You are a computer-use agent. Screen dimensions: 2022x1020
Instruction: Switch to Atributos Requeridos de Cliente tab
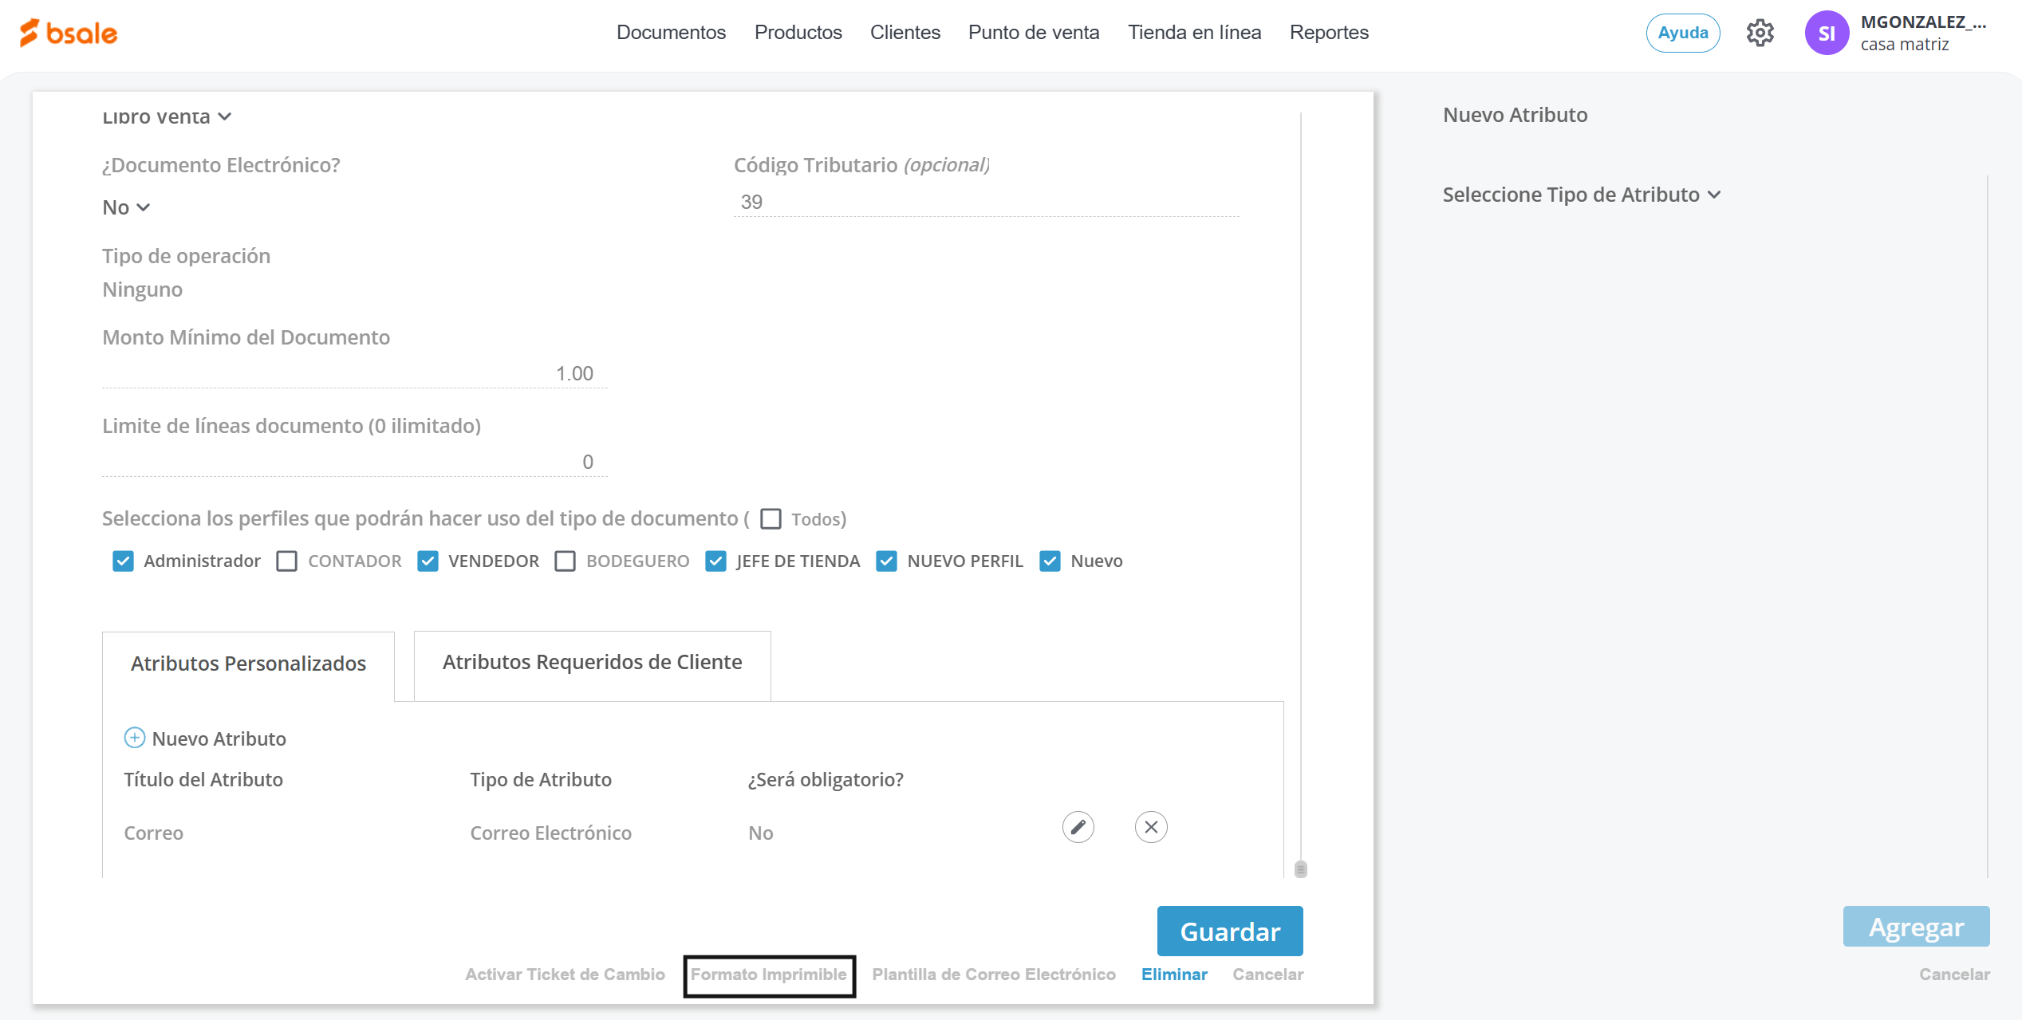(592, 662)
